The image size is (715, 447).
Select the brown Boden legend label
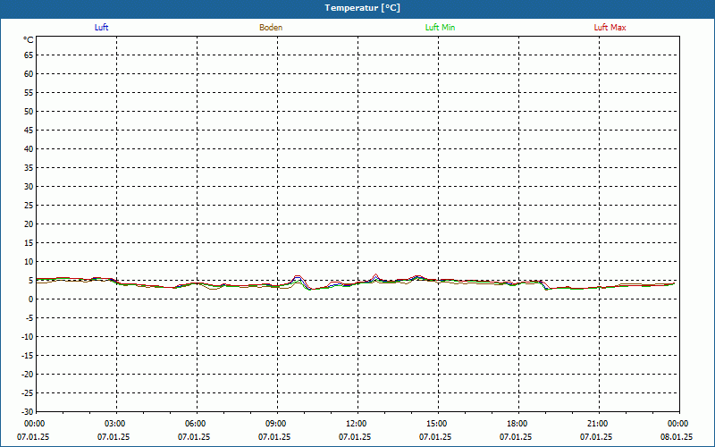point(271,28)
